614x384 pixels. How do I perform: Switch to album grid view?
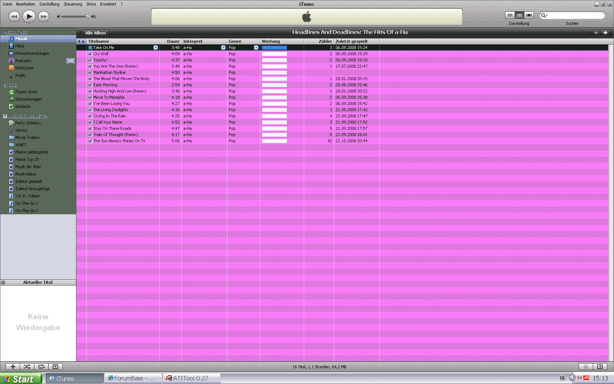pyautogui.click(x=519, y=15)
